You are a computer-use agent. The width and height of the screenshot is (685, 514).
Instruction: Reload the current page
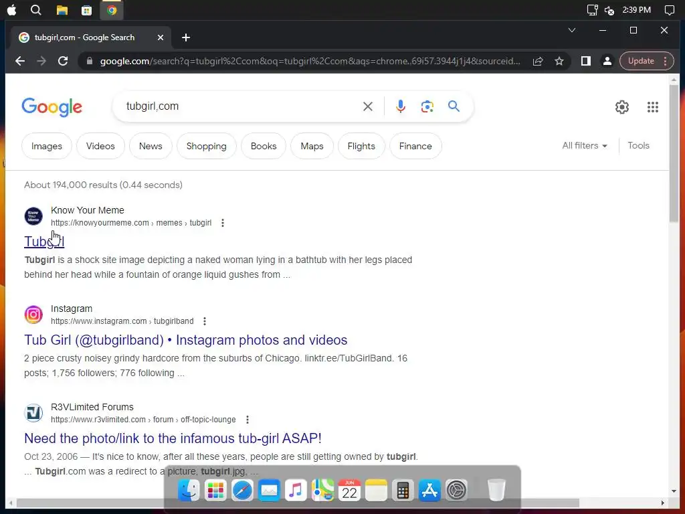click(63, 61)
